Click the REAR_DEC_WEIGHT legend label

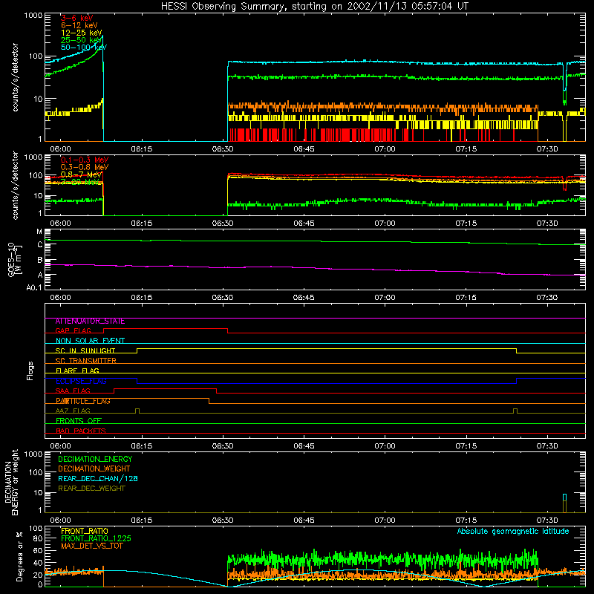(91, 489)
